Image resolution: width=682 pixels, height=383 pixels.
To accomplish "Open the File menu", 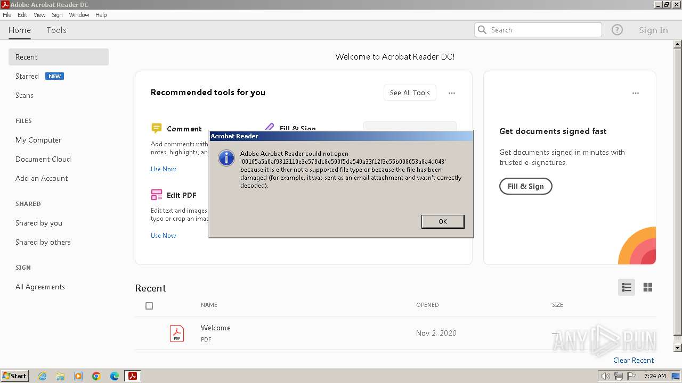I will (x=7, y=15).
